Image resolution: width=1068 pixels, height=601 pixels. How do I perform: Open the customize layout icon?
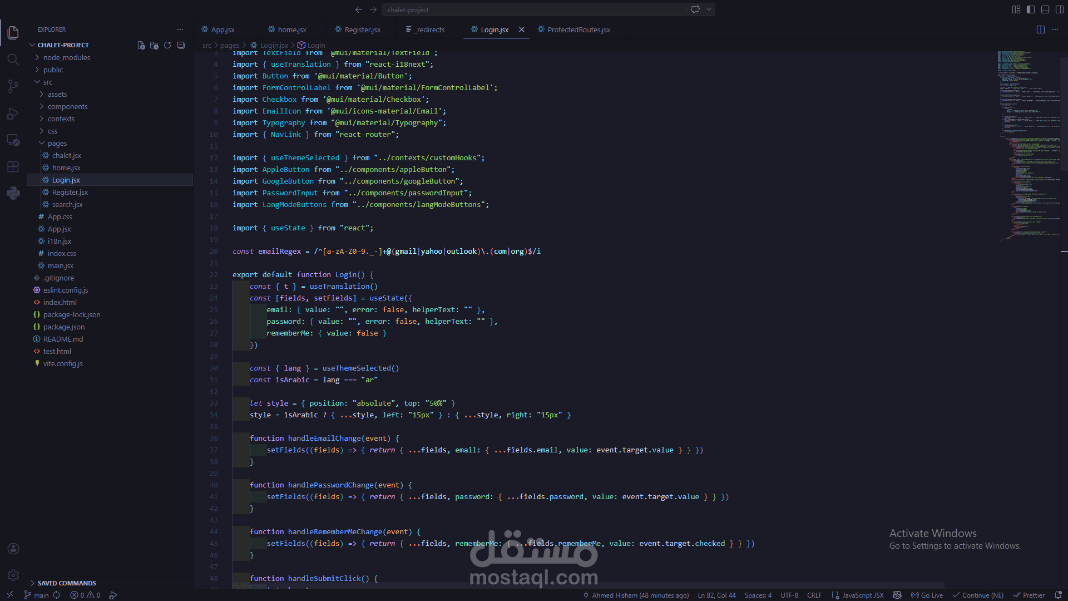(x=1016, y=9)
